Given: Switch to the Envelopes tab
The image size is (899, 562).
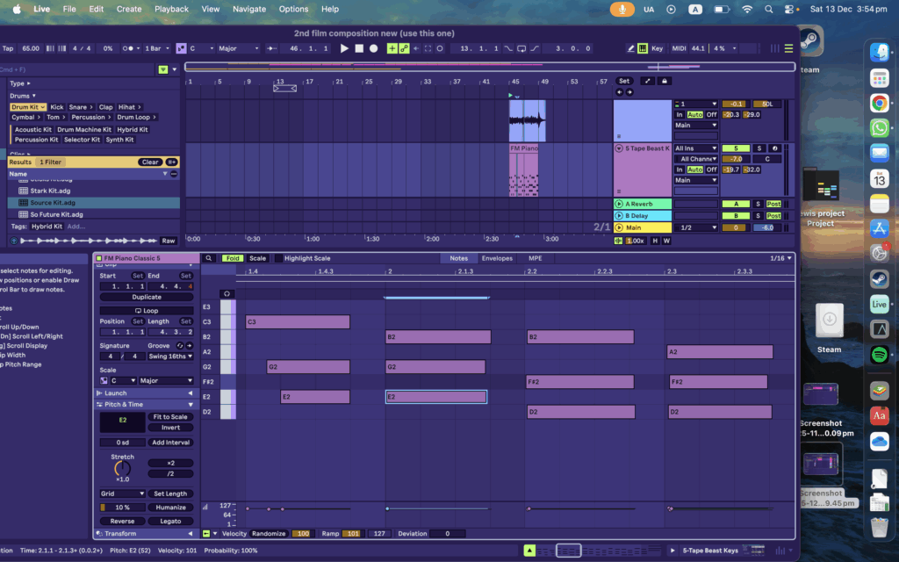Looking at the screenshot, I should [x=497, y=258].
